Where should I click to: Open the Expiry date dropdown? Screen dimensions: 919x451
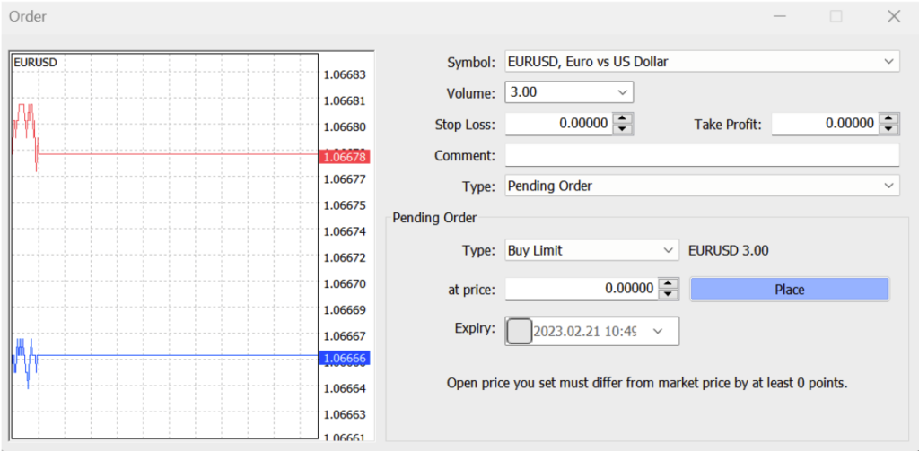(x=657, y=332)
